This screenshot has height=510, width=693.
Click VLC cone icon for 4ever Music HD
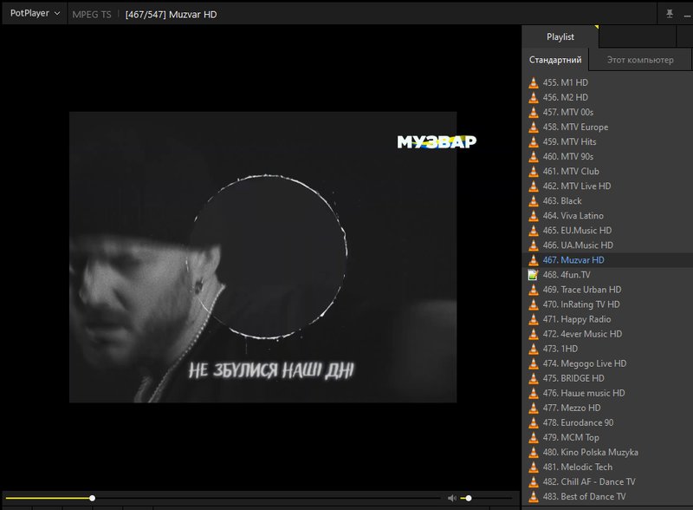[x=534, y=334]
